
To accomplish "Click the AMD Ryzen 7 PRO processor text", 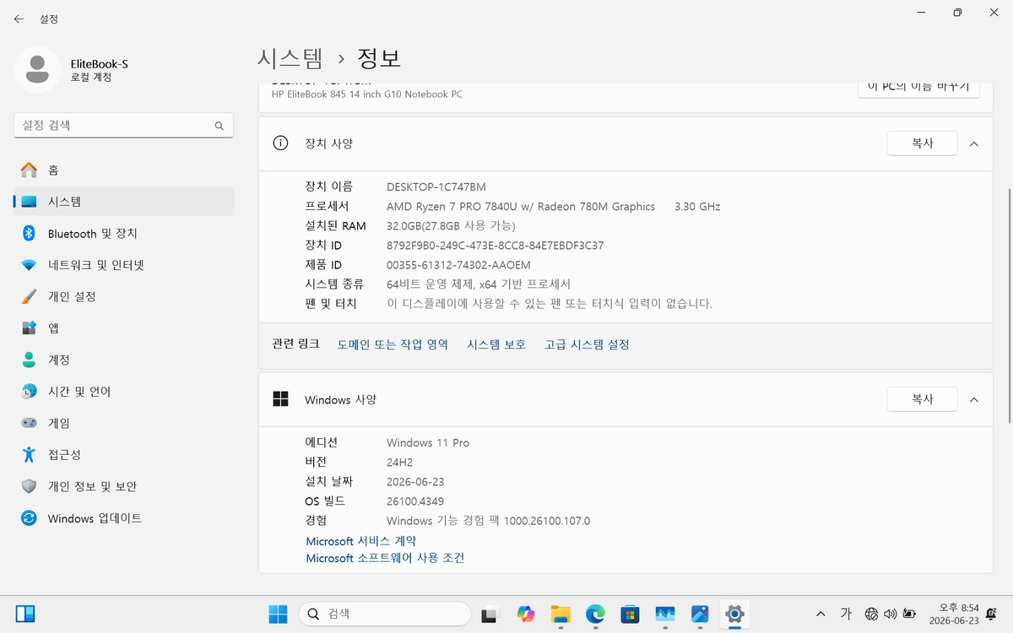I will coord(521,206).
